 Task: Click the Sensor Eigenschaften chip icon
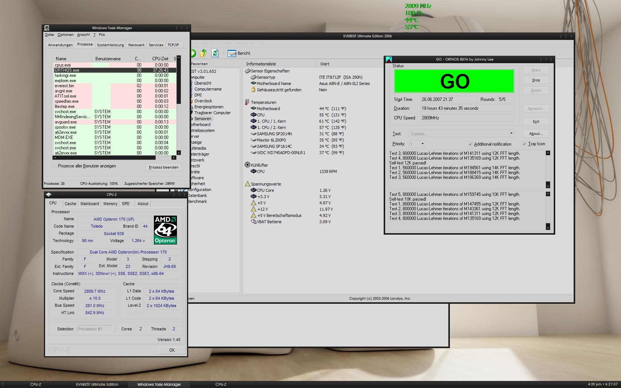[247, 71]
